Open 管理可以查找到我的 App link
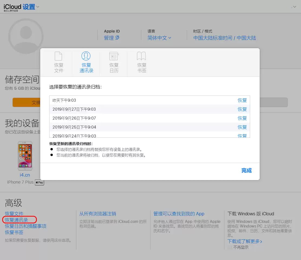Screen dimensions: 301x260 (x=179, y=214)
